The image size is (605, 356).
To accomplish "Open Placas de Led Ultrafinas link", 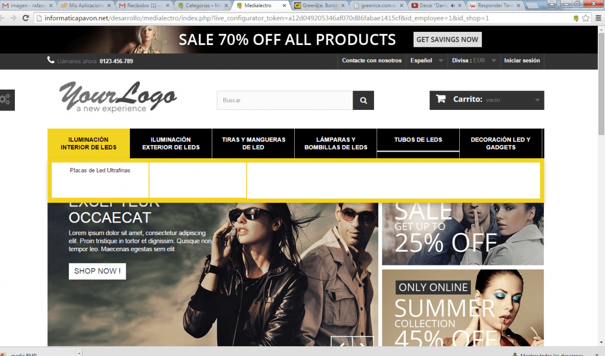I will click(x=100, y=170).
